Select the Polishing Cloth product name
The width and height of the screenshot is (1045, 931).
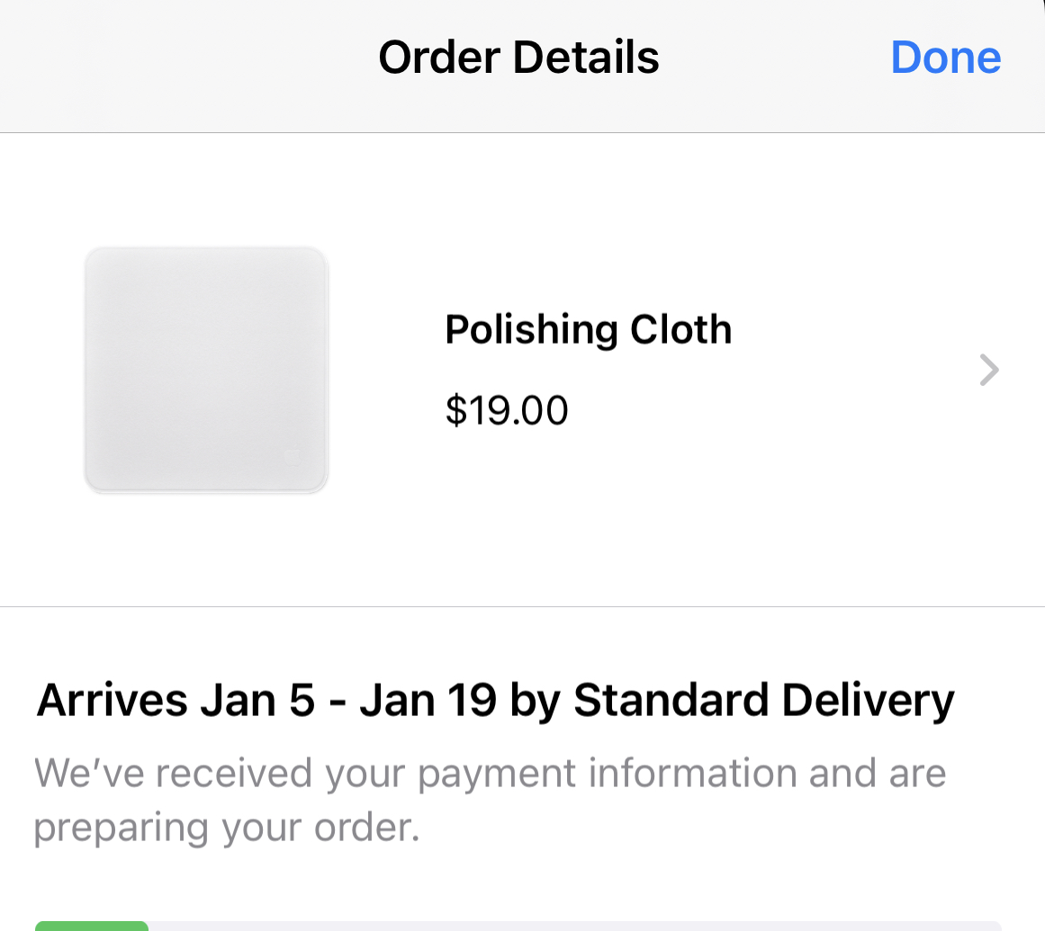point(588,330)
